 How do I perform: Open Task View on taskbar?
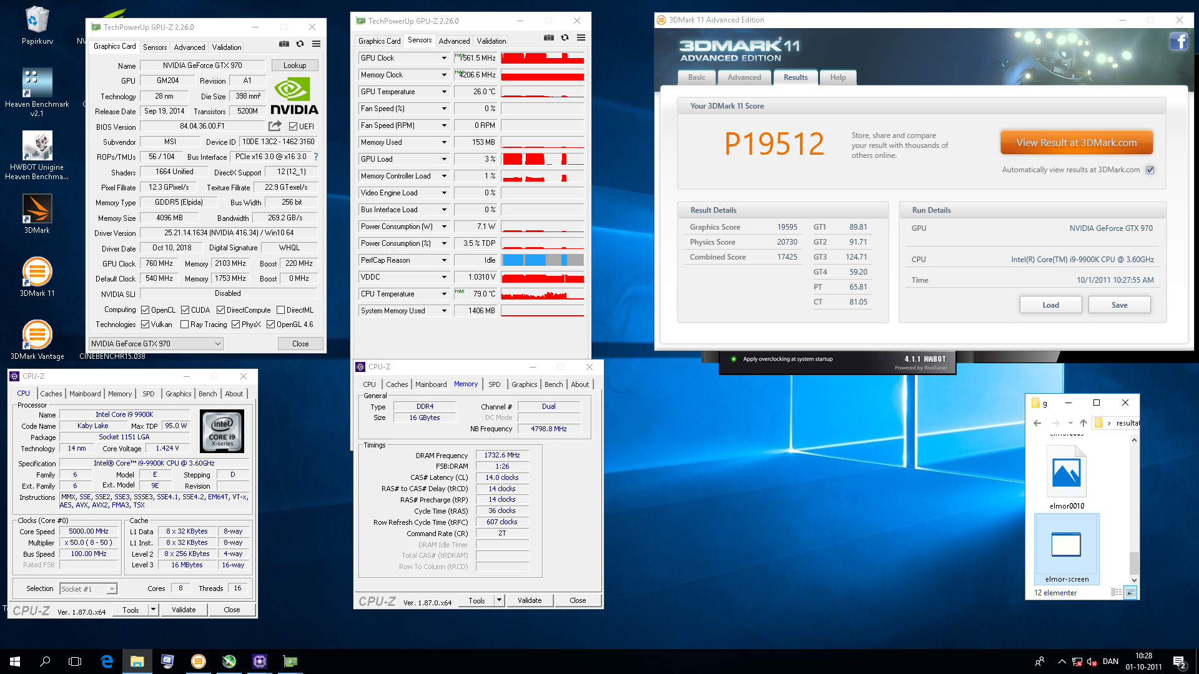[75, 662]
